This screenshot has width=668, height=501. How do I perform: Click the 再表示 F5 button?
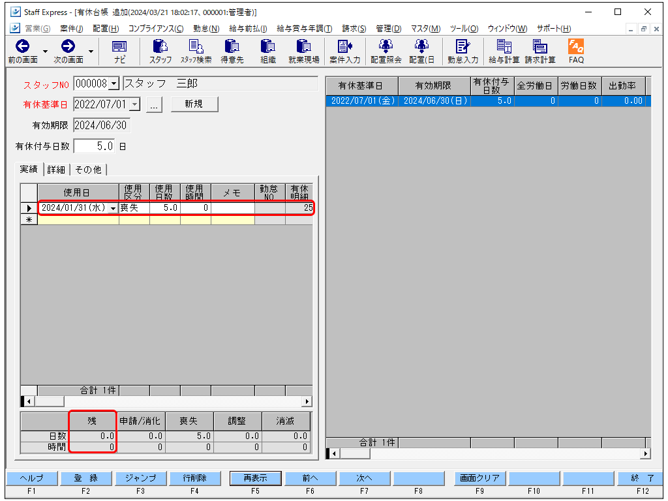(x=255, y=478)
